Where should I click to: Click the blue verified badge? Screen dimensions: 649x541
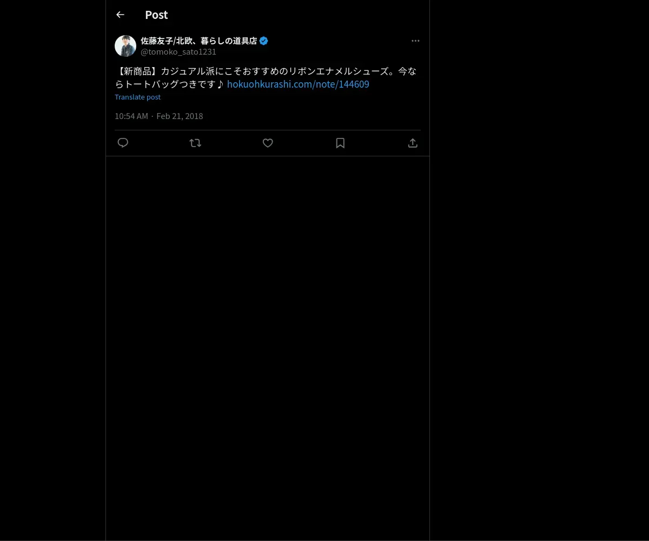coord(264,41)
